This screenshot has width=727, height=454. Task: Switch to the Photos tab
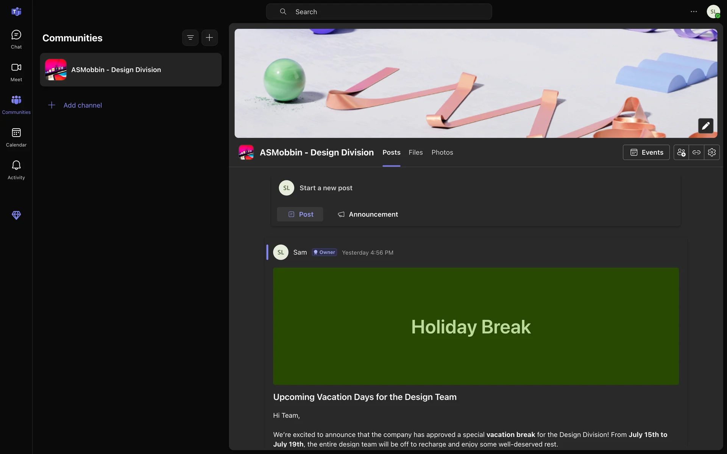pyautogui.click(x=442, y=152)
